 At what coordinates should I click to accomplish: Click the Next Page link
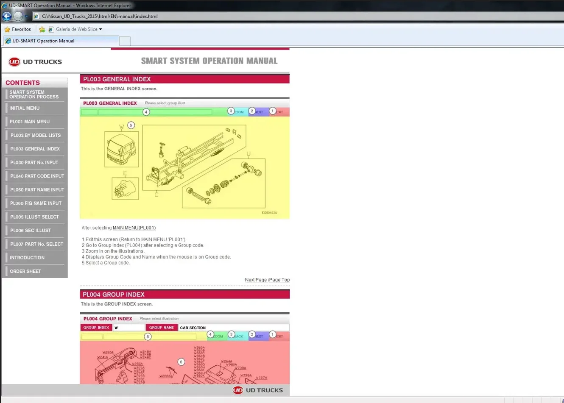[x=256, y=280]
